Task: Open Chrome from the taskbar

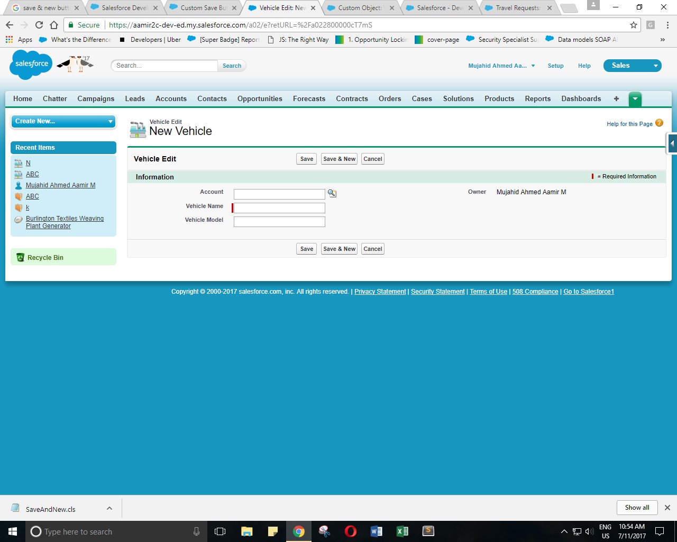Action: pyautogui.click(x=299, y=531)
